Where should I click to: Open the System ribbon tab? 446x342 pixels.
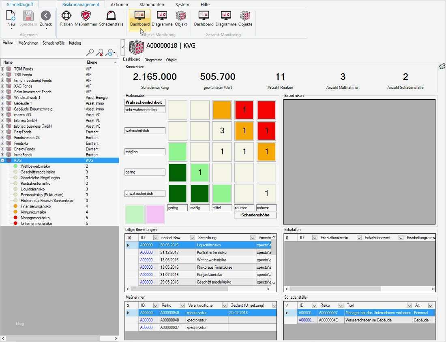(x=182, y=4)
